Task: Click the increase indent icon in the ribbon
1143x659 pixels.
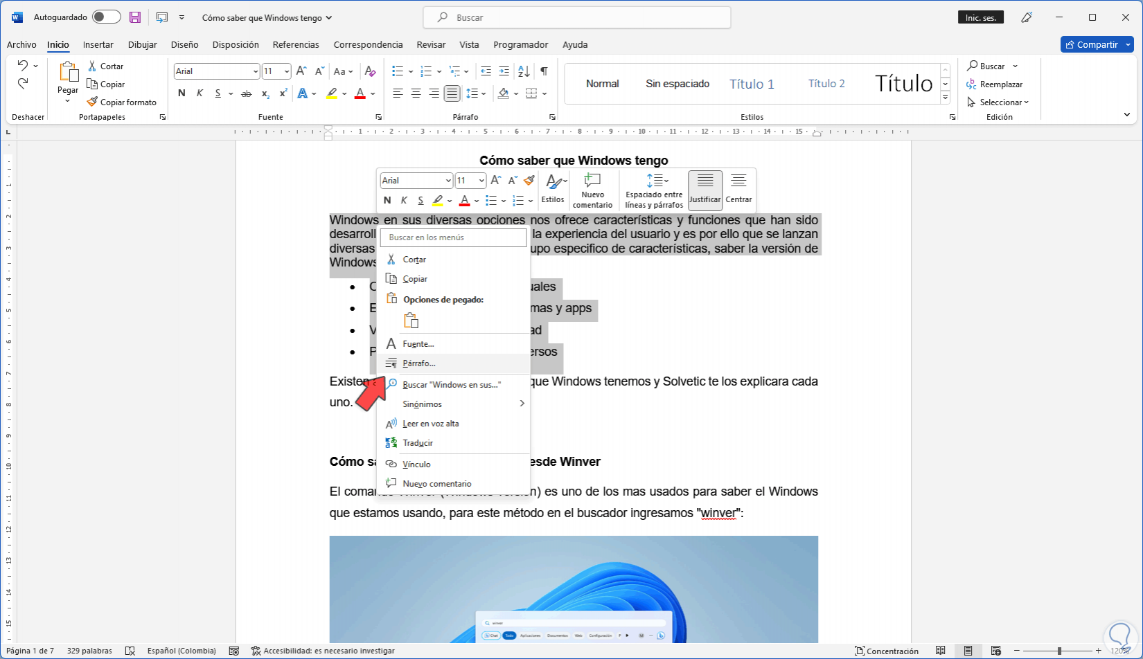Action: tap(504, 71)
